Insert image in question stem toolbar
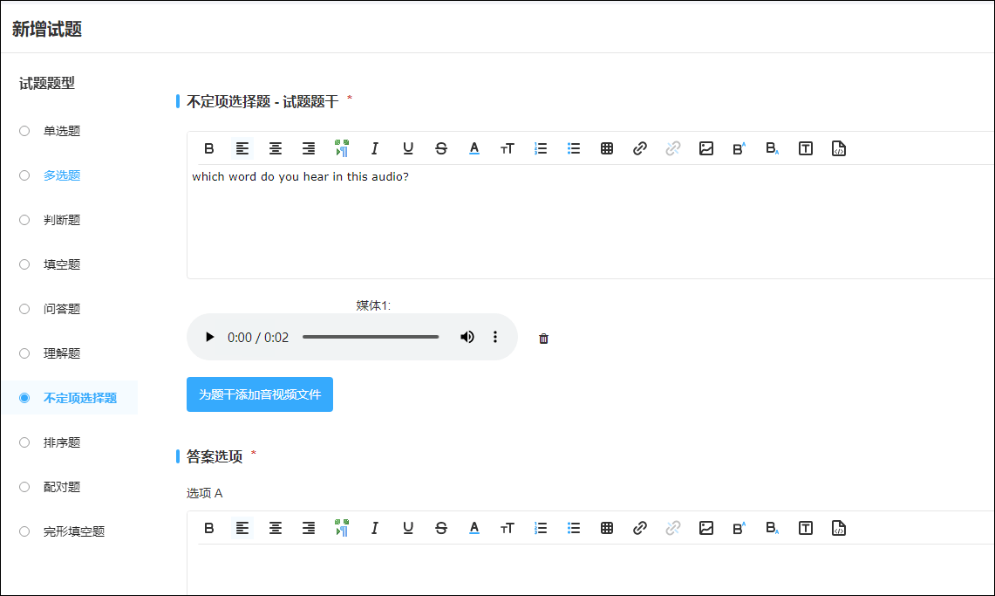Image resolution: width=995 pixels, height=596 pixels. 706,148
